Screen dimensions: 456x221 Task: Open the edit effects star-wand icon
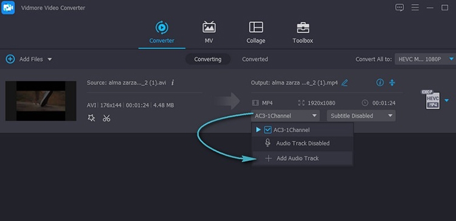(x=91, y=118)
